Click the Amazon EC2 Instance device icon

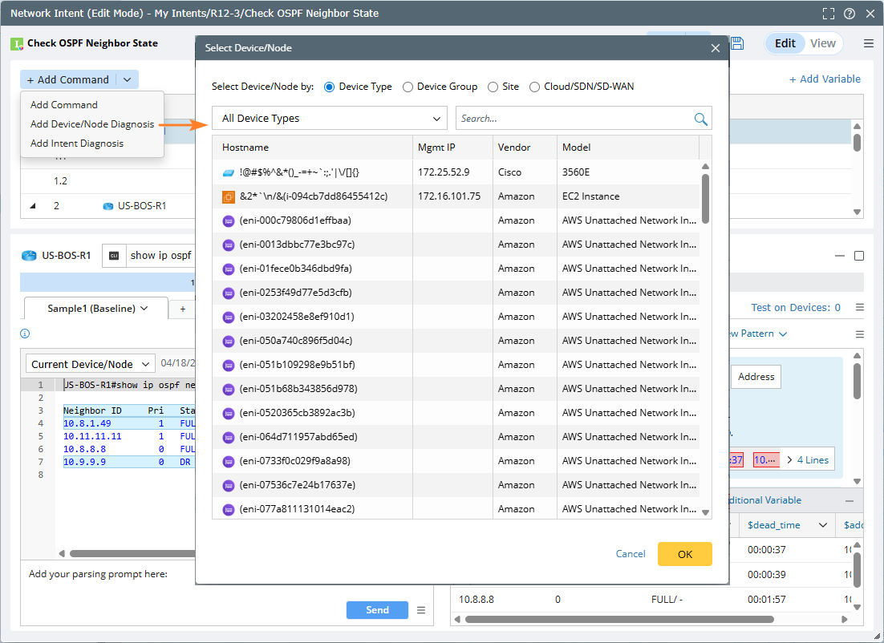(x=228, y=196)
